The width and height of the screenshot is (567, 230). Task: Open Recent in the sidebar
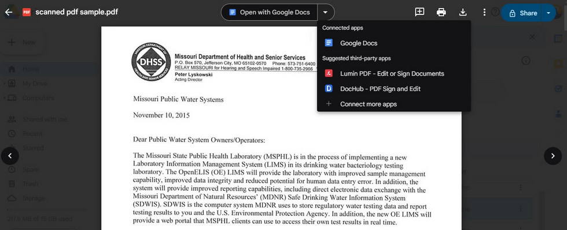click(x=32, y=133)
